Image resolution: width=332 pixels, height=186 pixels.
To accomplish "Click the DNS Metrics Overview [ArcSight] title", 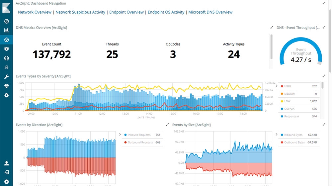I will point(41,28).
